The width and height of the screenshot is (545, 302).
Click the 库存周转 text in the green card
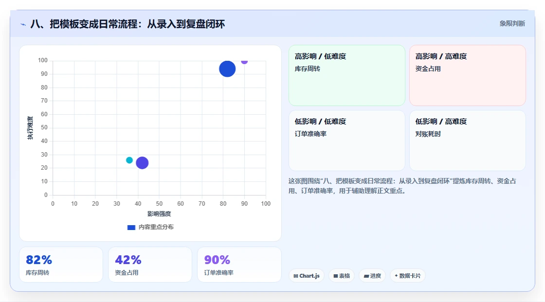[307, 69]
